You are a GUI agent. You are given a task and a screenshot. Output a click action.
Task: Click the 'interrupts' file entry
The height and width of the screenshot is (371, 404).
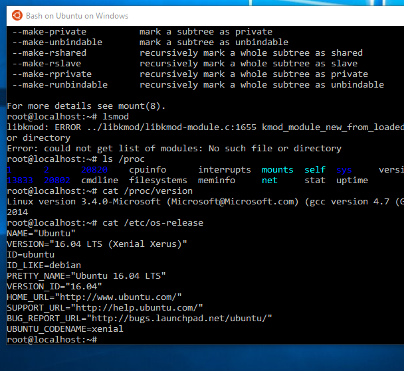pos(225,170)
